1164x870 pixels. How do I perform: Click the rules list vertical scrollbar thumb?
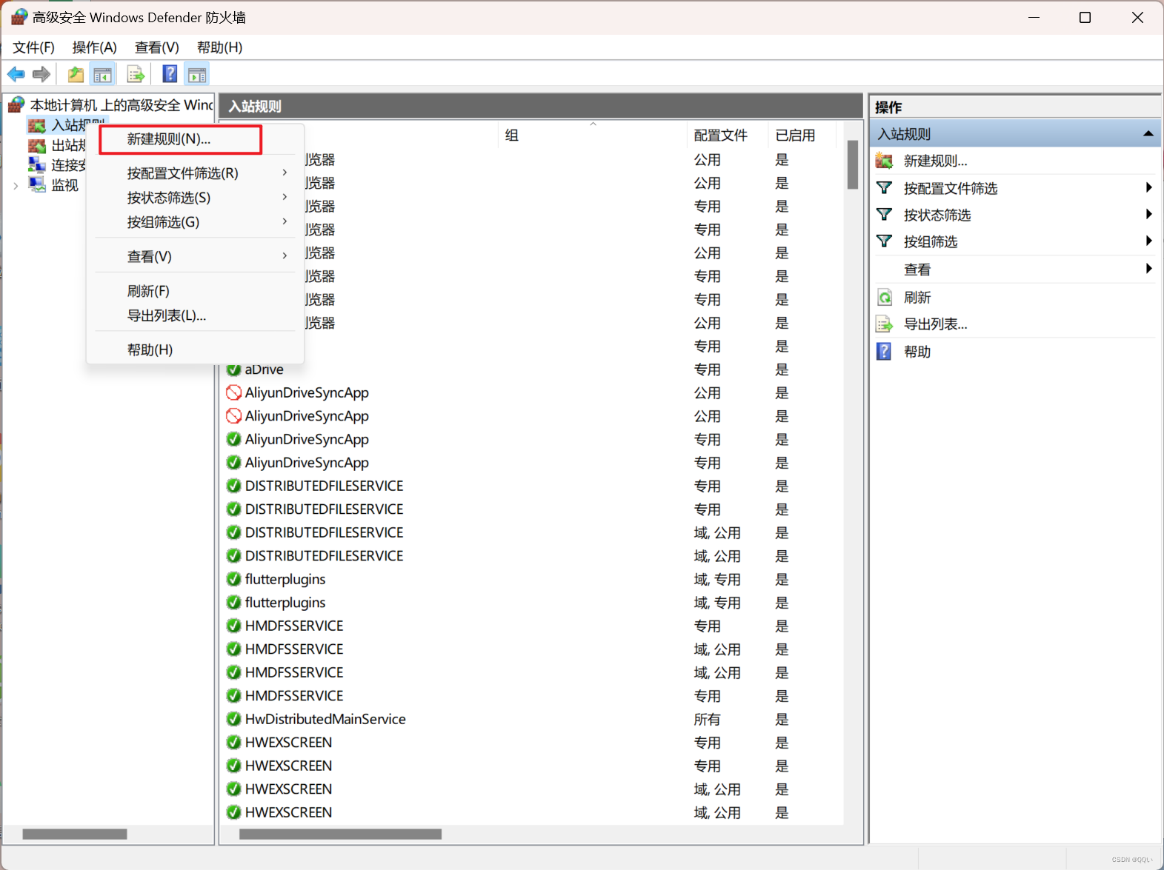tap(853, 164)
